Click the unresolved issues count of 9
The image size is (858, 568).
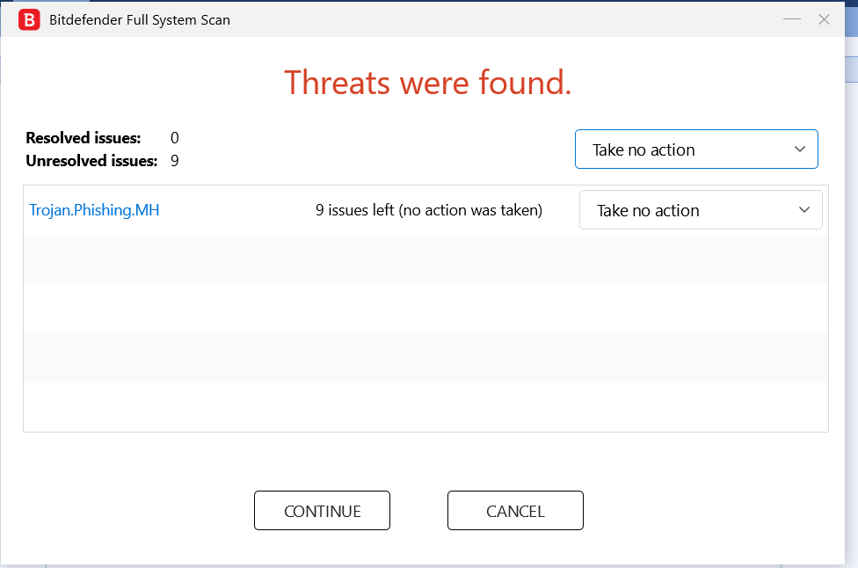point(175,161)
